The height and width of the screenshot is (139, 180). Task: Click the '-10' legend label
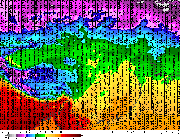[25, 138]
